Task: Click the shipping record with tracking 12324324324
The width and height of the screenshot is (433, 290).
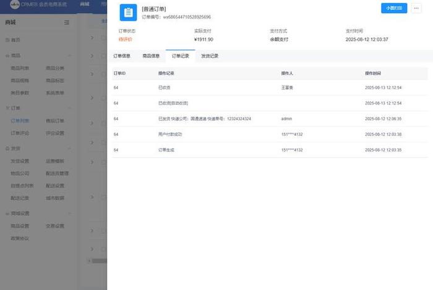Action: 205,118
